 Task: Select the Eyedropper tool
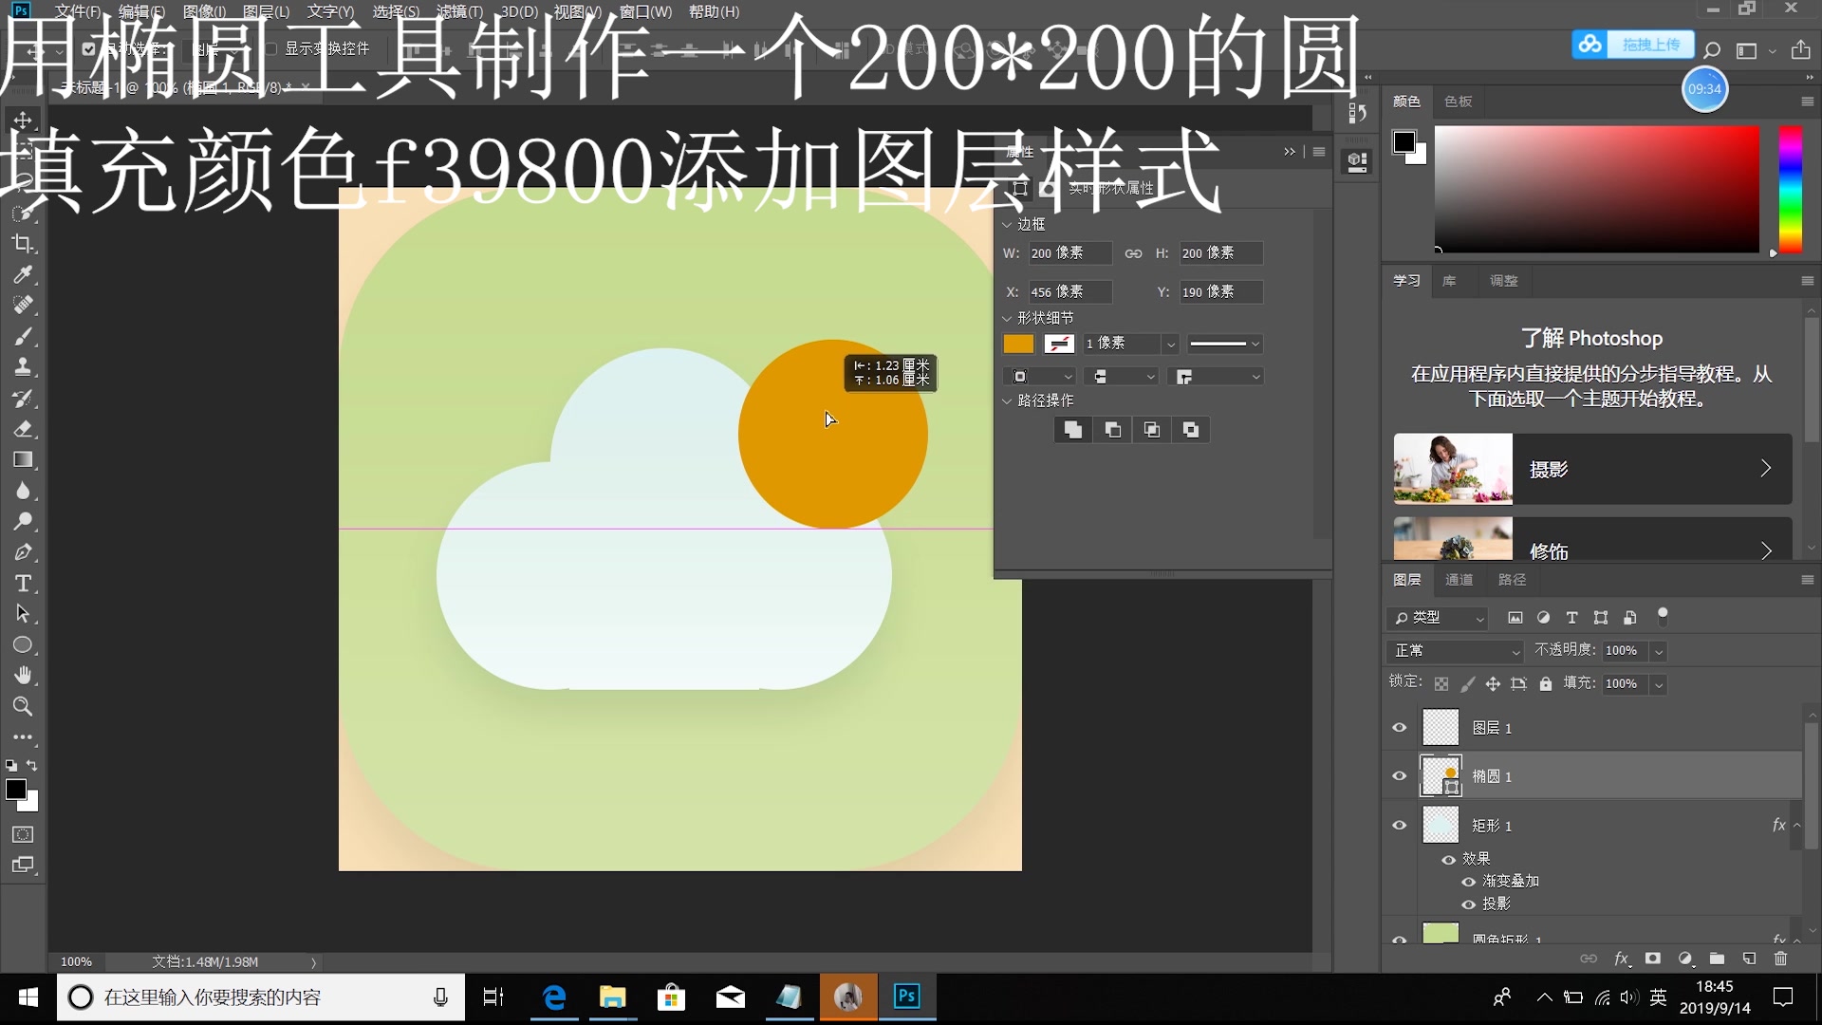23,275
